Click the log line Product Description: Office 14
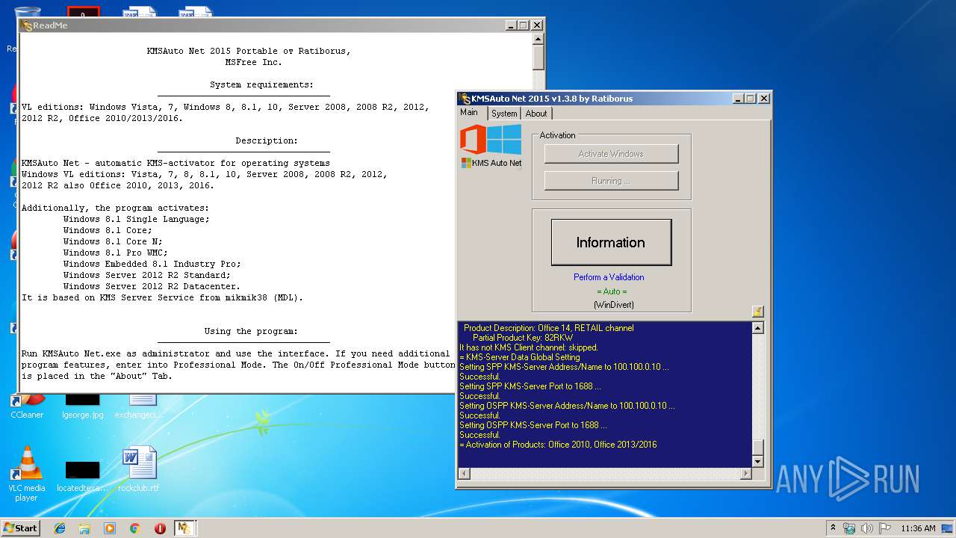Screen dimensions: 956x538 coord(548,328)
